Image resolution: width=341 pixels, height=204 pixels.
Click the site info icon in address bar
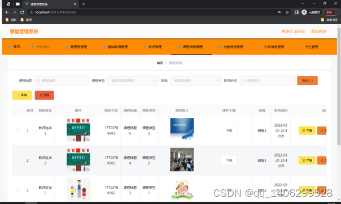tap(32, 12)
